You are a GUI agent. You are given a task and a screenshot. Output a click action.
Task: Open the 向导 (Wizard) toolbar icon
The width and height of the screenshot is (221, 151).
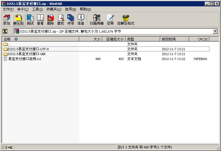[x=71, y=20]
